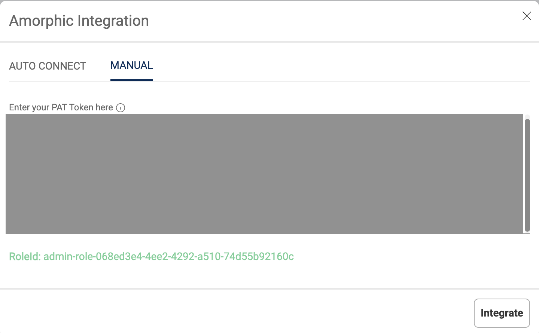Screen dimensions: 539x333
Task: Click the 'Enter your PAT Token here' label
Action: [61, 107]
